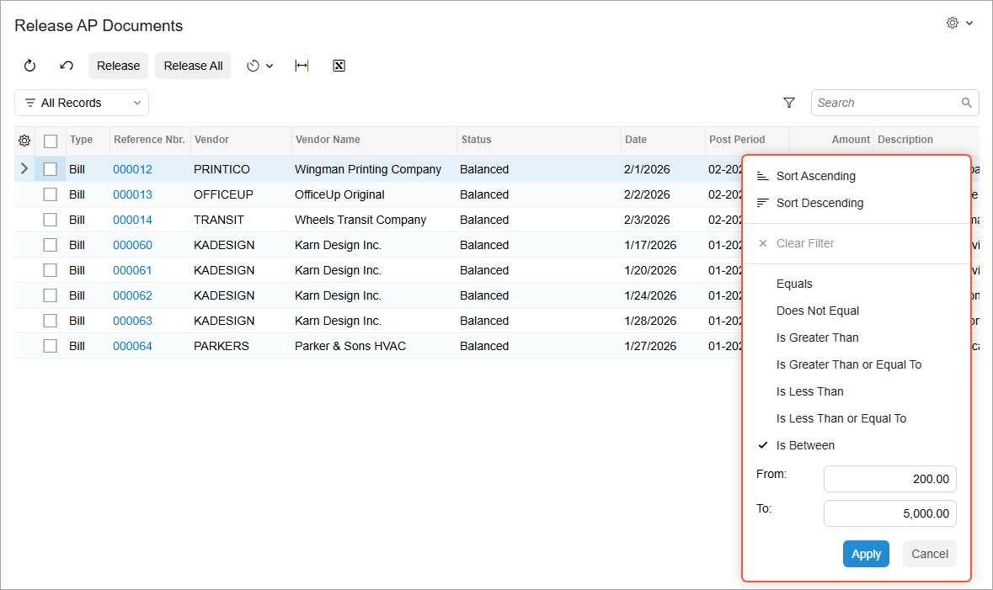
Task: Expand the row arrow for bill 000012
Action: (24, 168)
